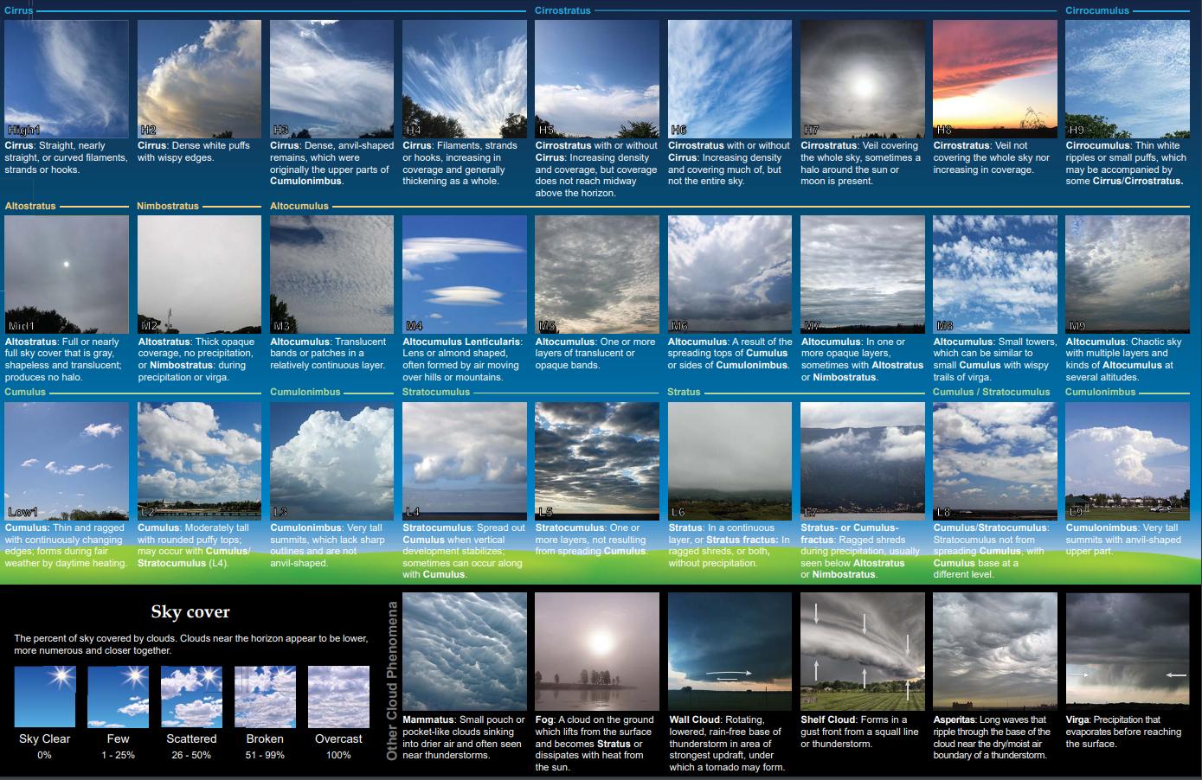Select the Few 1-25% sky cover icon
This screenshot has width=1202, height=780.
coord(118,696)
